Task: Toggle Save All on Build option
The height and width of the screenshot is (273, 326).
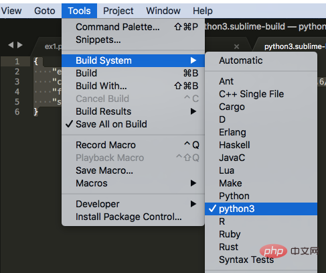Action: pos(133,124)
